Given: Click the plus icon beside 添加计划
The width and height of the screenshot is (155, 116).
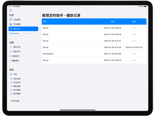Looking at the screenshot, I should [x=11, y=47].
